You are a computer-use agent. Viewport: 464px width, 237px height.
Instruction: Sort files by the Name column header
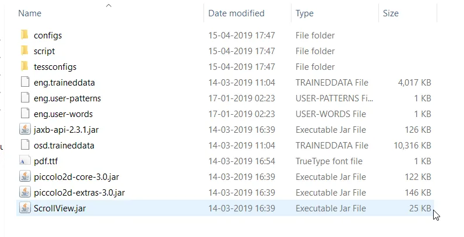pos(30,13)
